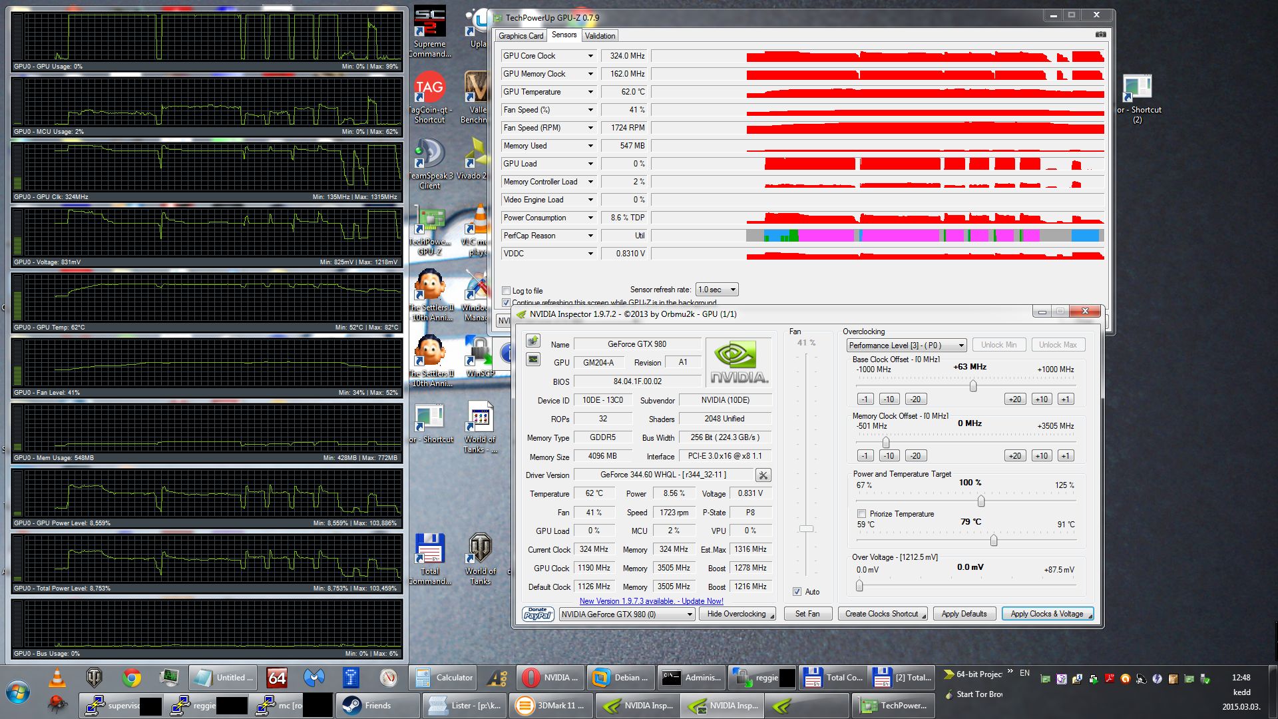Click the Power Target slider handle
Image resolution: width=1278 pixels, height=719 pixels.
click(980, 501)
